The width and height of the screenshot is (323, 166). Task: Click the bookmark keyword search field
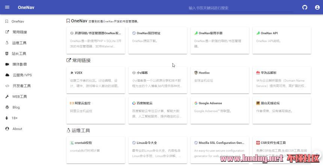240,8
